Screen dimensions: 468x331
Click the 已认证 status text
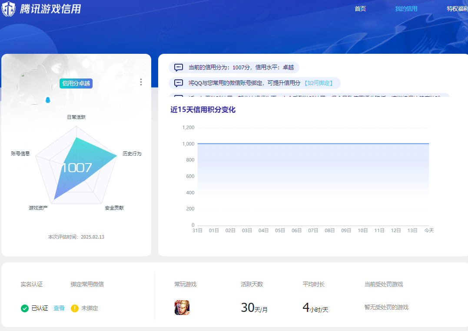coord(40,308)
